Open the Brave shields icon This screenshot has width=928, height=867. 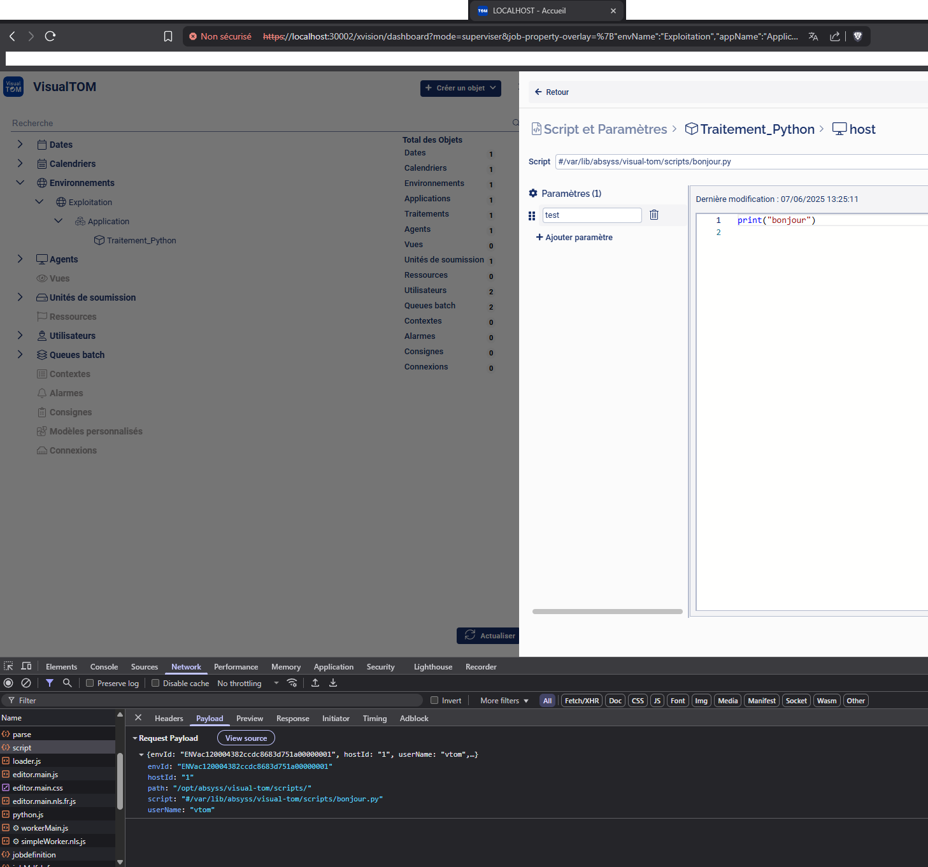(x=858, y=36)
